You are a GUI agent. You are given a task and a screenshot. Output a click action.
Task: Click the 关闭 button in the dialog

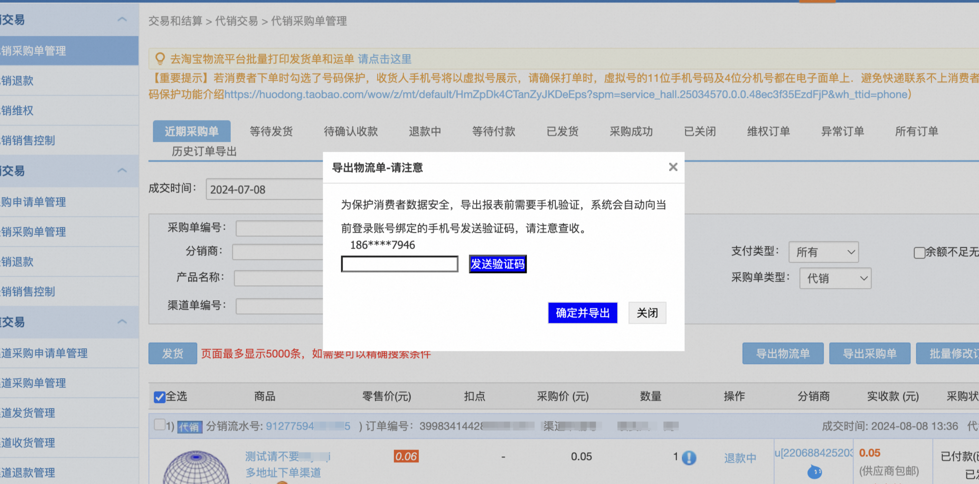coord(647,313)
